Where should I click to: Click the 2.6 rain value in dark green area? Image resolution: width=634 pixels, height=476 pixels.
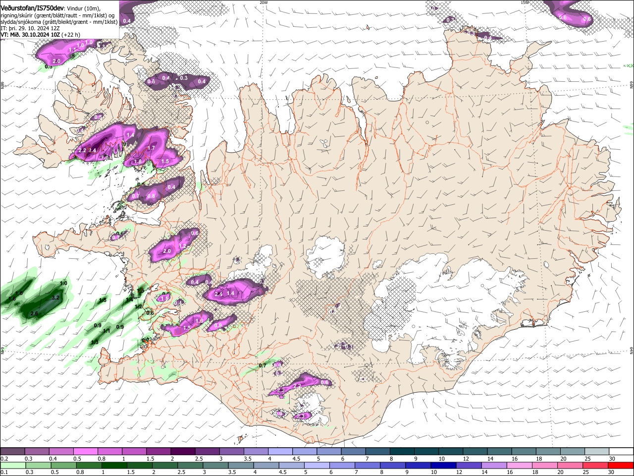[34, 313]
